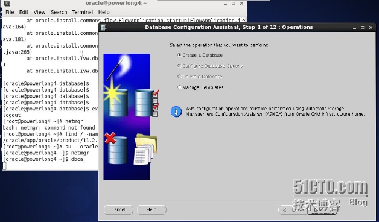The height and width of the screenshot is (222, 379).
Task: Maximize the Database Configuration Assistant window
Action: click(x=363, y=28)
